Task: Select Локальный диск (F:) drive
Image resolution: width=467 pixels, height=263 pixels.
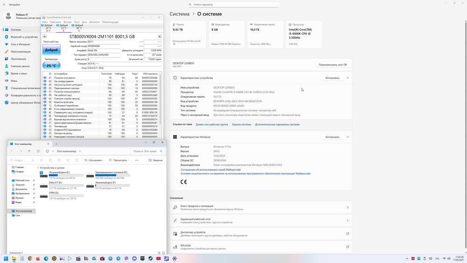Action: tap(108, 185)
